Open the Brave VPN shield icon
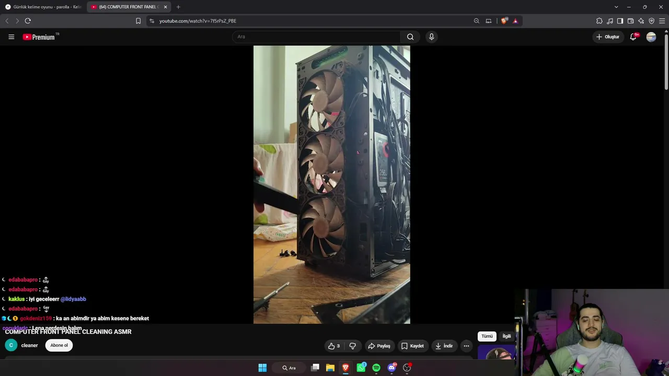Image resolution: width=669 pixels, height=376 pixels. 651,21
